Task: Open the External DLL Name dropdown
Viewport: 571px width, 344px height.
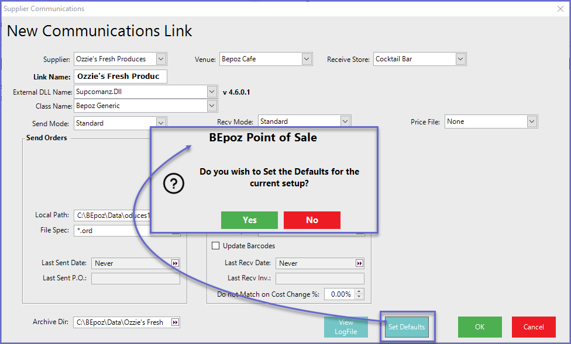Action: tap(212, 92)
